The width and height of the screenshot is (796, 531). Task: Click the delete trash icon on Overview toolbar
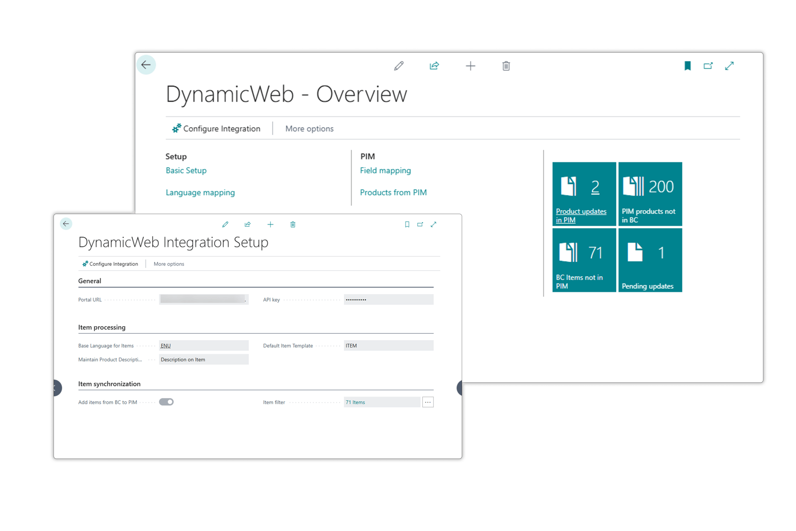[x=506, y=66]
